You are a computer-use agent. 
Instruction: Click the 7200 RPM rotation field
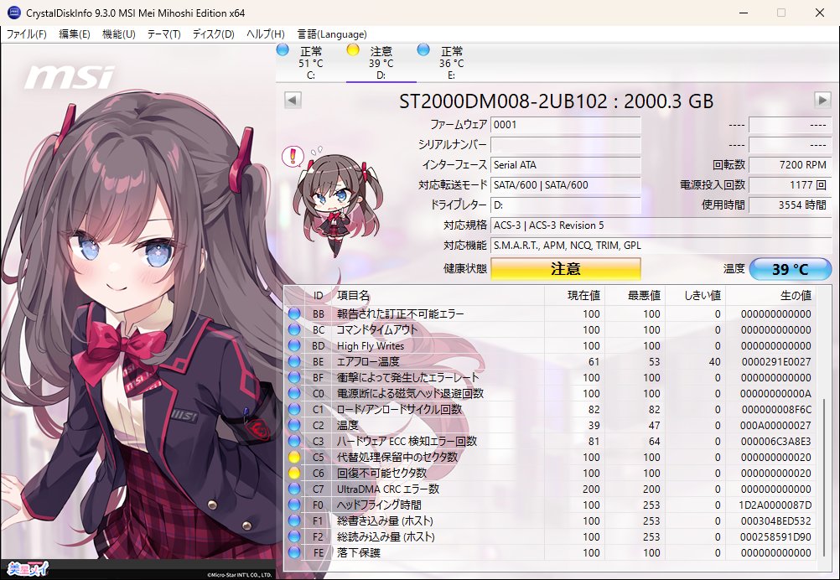pyautogui.click(x=790, y=165)
